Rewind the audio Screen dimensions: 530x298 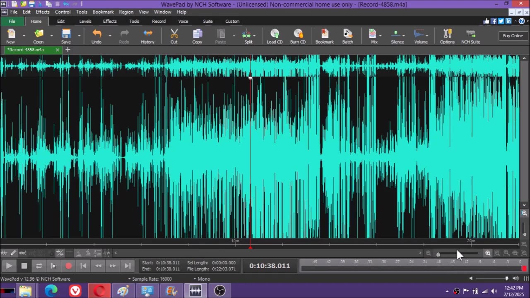click(98, 266)
